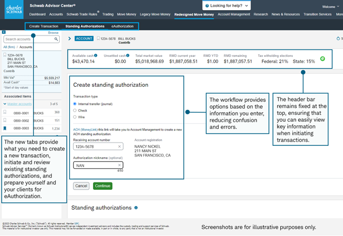The image size is (343, 236).
Task: Click refresh icon at top right of account row
Action: click(338, 38)
